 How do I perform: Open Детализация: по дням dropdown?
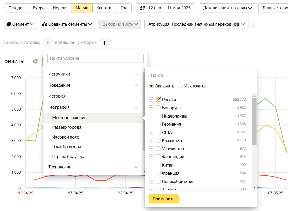click(x=227, y=8)
